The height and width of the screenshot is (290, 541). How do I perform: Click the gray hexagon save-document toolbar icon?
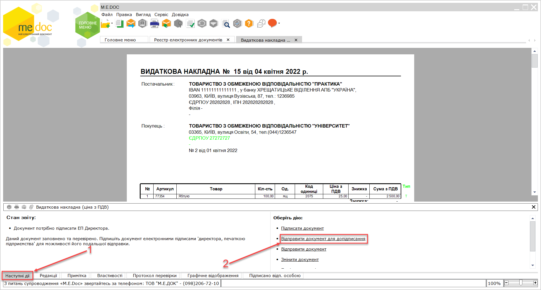143,24
